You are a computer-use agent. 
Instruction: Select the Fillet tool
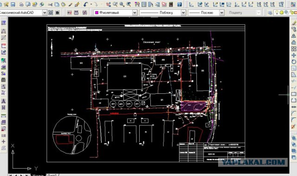click(x=294, y=120)
